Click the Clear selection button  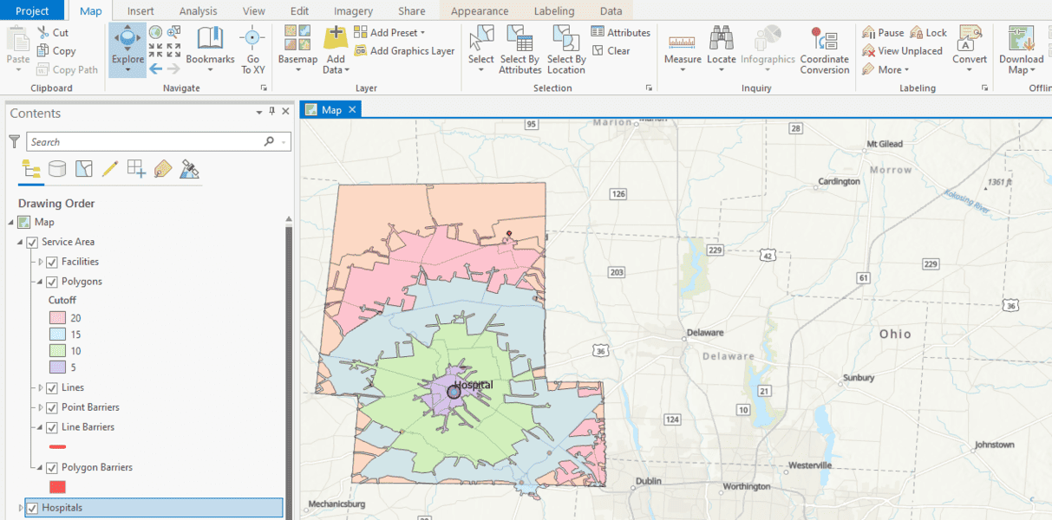[612, 51]
